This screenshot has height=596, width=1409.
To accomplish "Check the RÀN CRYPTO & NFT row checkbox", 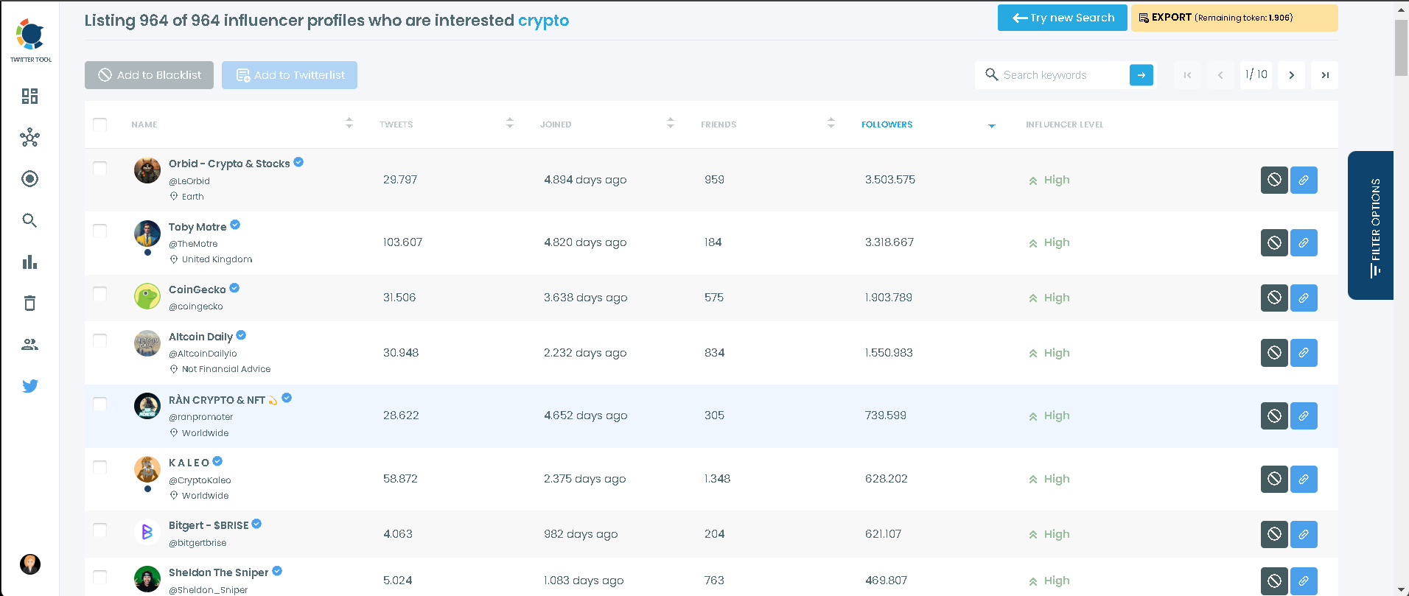I will (x=100, y=404).
